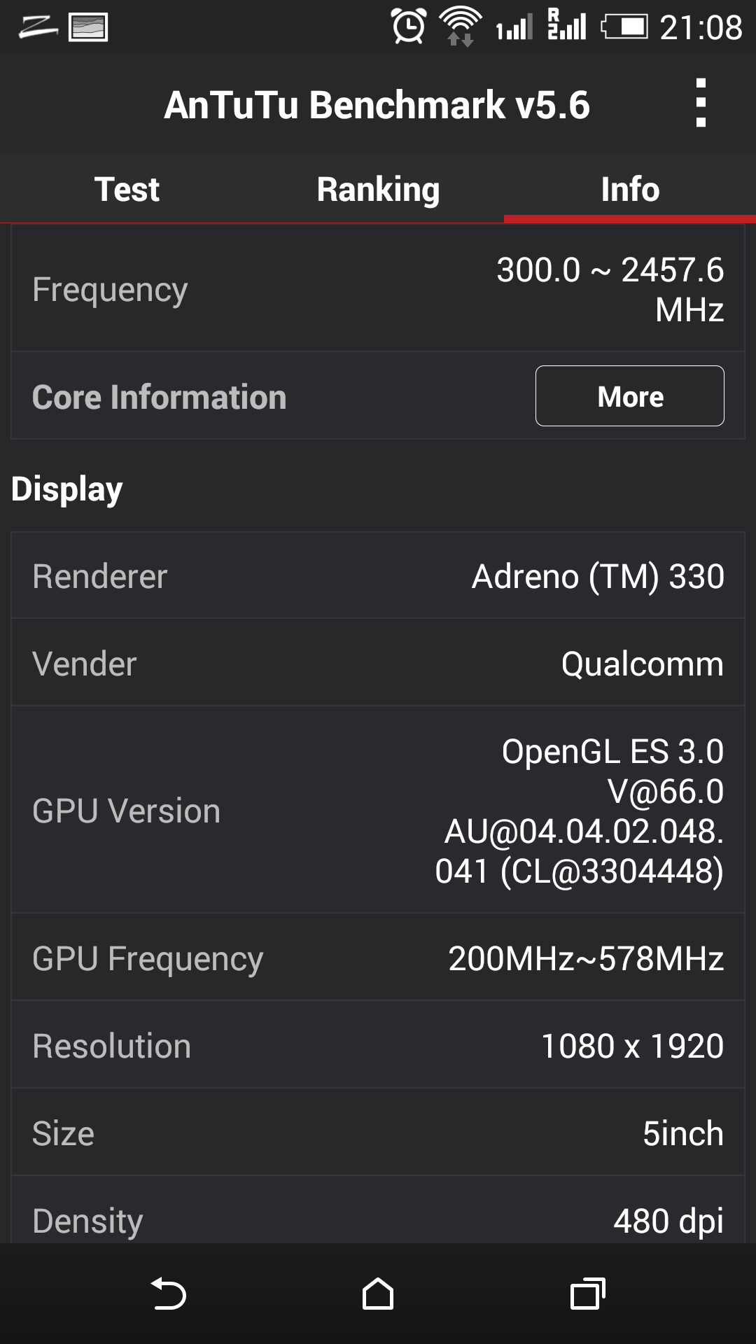The height and width of the screenshot is (1344, 756).
Task: Select the Renderer Adreno 330 row
Action: [x=378, y=576]
